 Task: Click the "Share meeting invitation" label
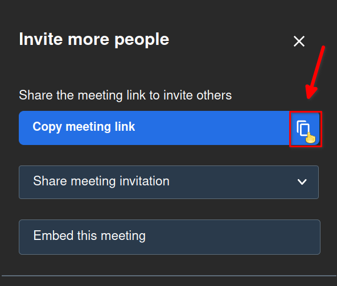click(101, 181)
